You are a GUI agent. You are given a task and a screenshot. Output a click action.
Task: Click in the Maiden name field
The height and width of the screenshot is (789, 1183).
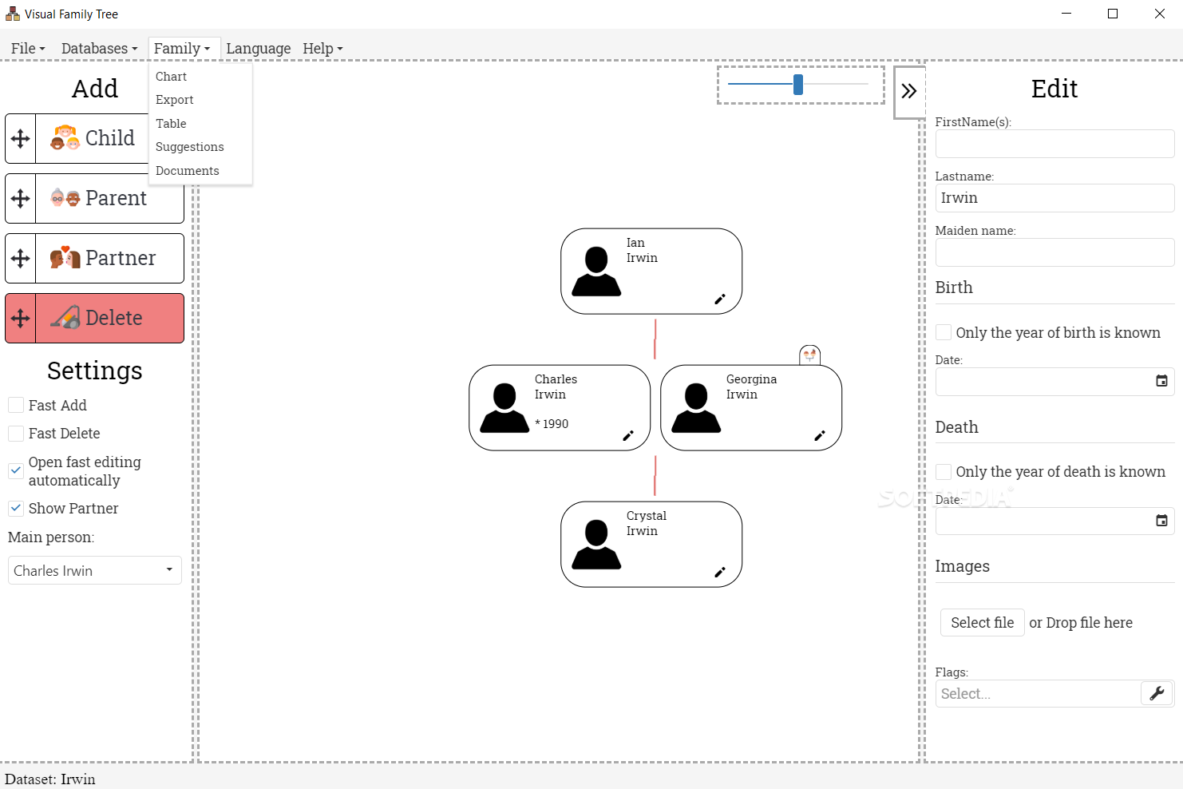(1054, 252)
